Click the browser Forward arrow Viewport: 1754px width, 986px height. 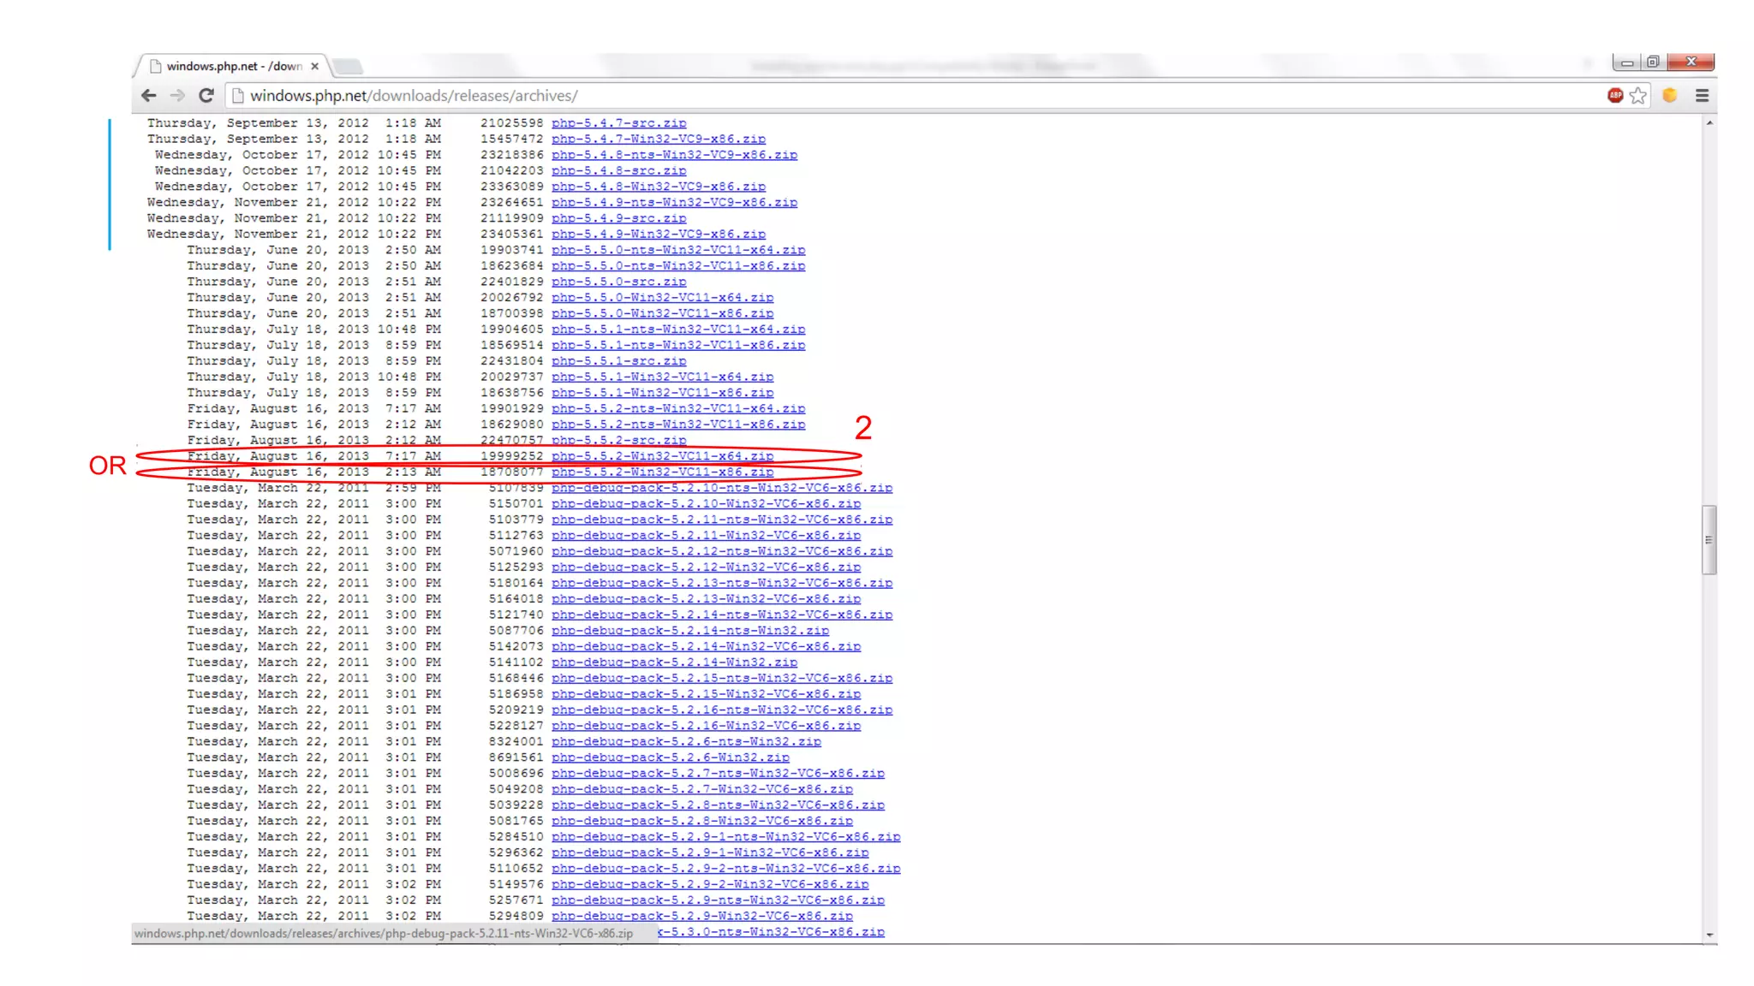pos(177,96)
